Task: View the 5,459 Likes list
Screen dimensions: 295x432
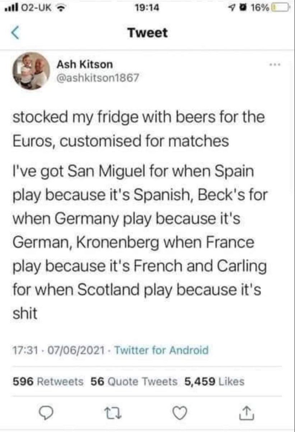Action: [214, 381]
